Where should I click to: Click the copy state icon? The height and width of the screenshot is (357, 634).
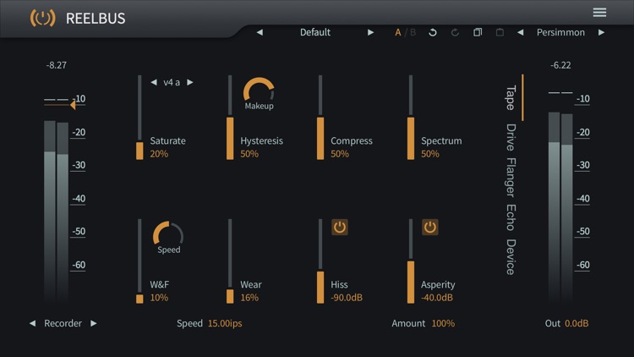click(478, 32)
